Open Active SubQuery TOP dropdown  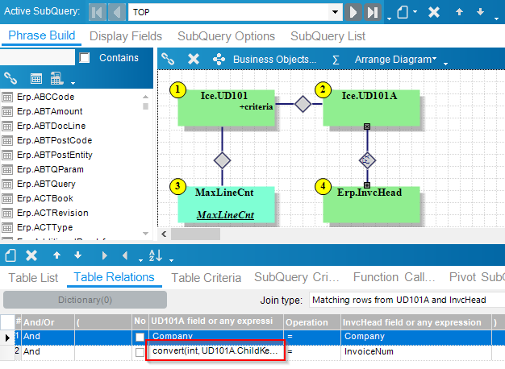[x=335, y=12]
